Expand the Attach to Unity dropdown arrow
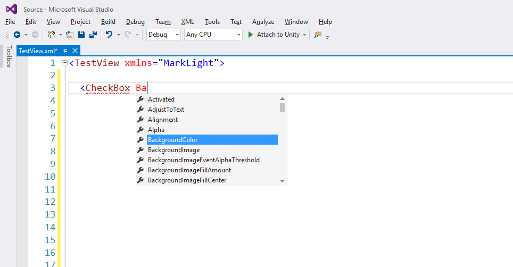 point(304,35)
